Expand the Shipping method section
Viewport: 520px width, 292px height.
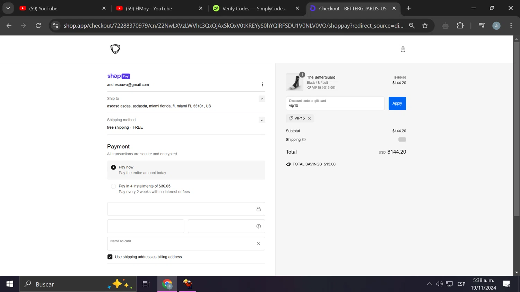pos(262,120)
